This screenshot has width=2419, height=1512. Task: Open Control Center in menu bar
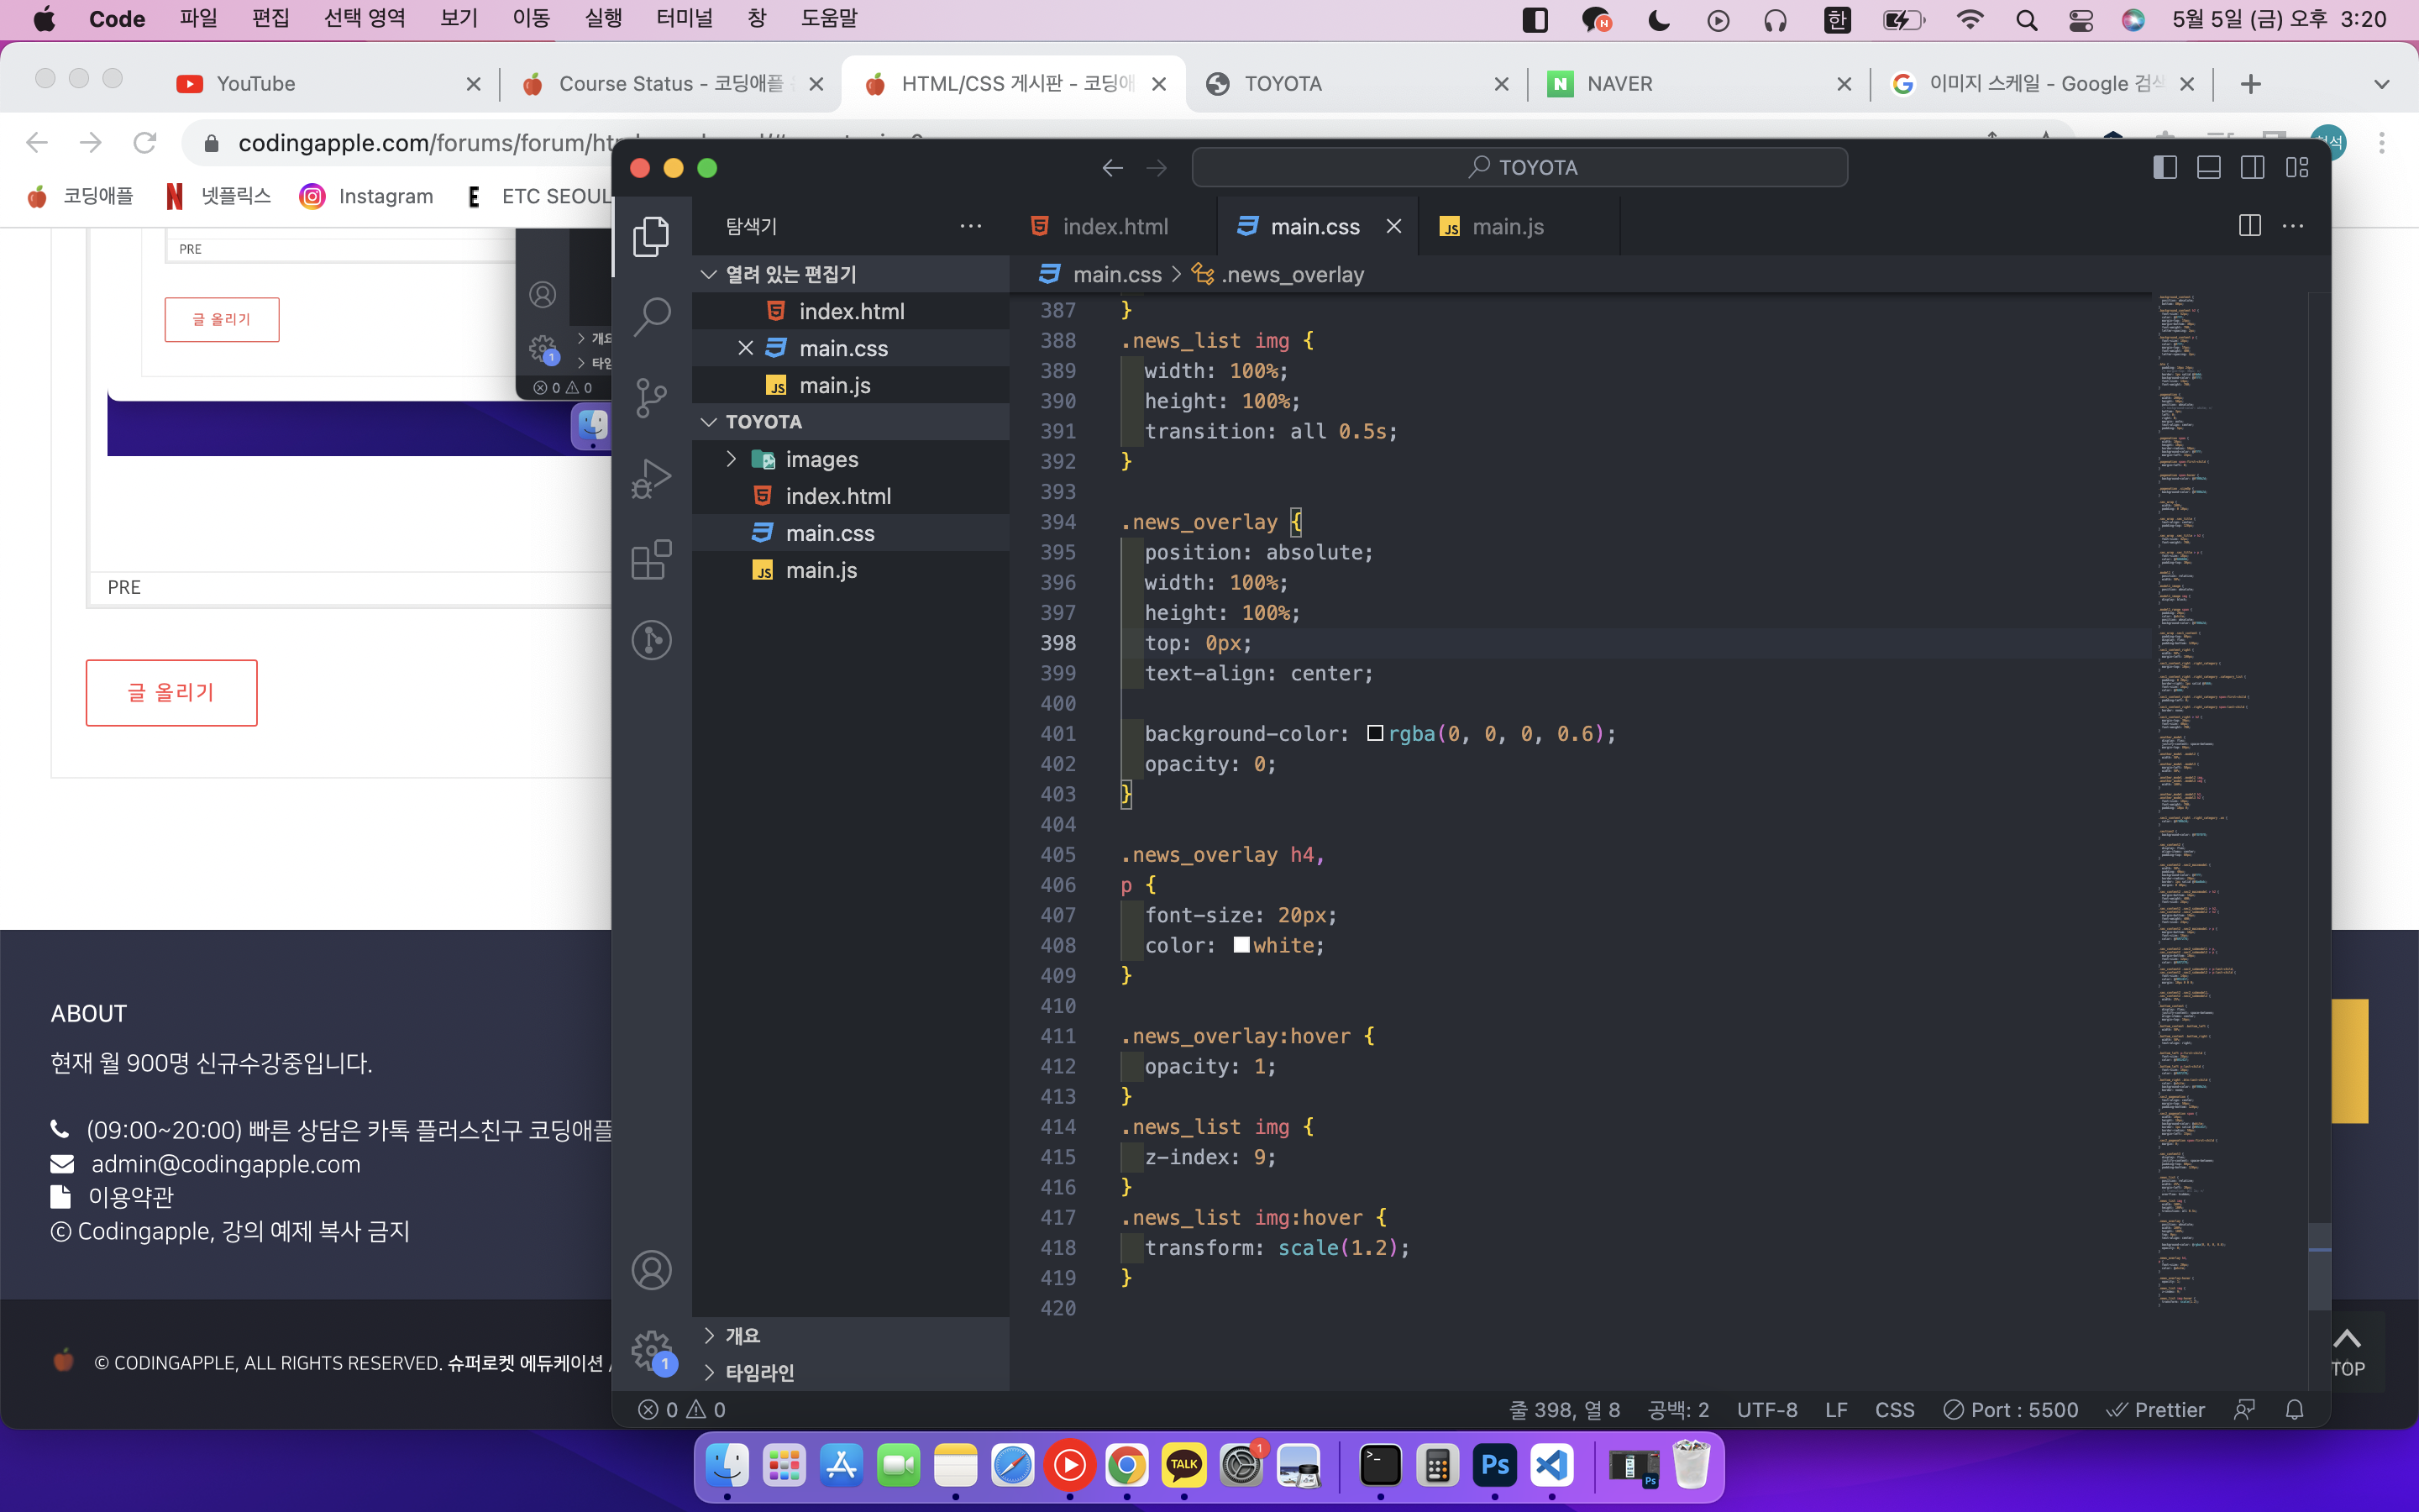click(2081, 20)
